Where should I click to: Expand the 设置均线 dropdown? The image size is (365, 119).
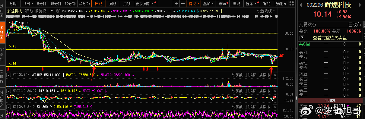(x=266, y=11)
